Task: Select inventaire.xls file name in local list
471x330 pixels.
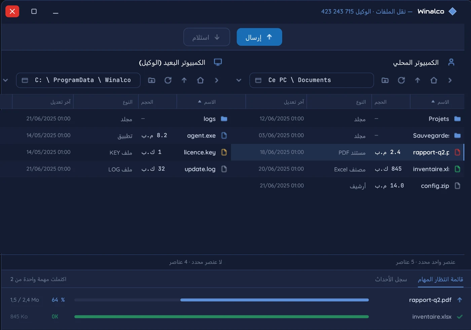Action: point(431,169)
